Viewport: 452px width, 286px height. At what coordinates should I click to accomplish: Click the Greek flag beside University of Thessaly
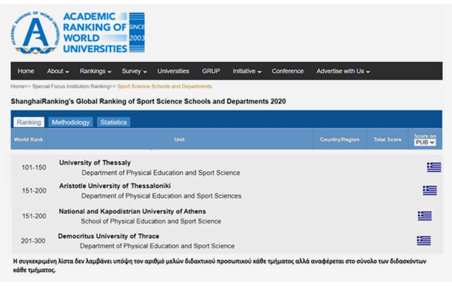[434, 167]
